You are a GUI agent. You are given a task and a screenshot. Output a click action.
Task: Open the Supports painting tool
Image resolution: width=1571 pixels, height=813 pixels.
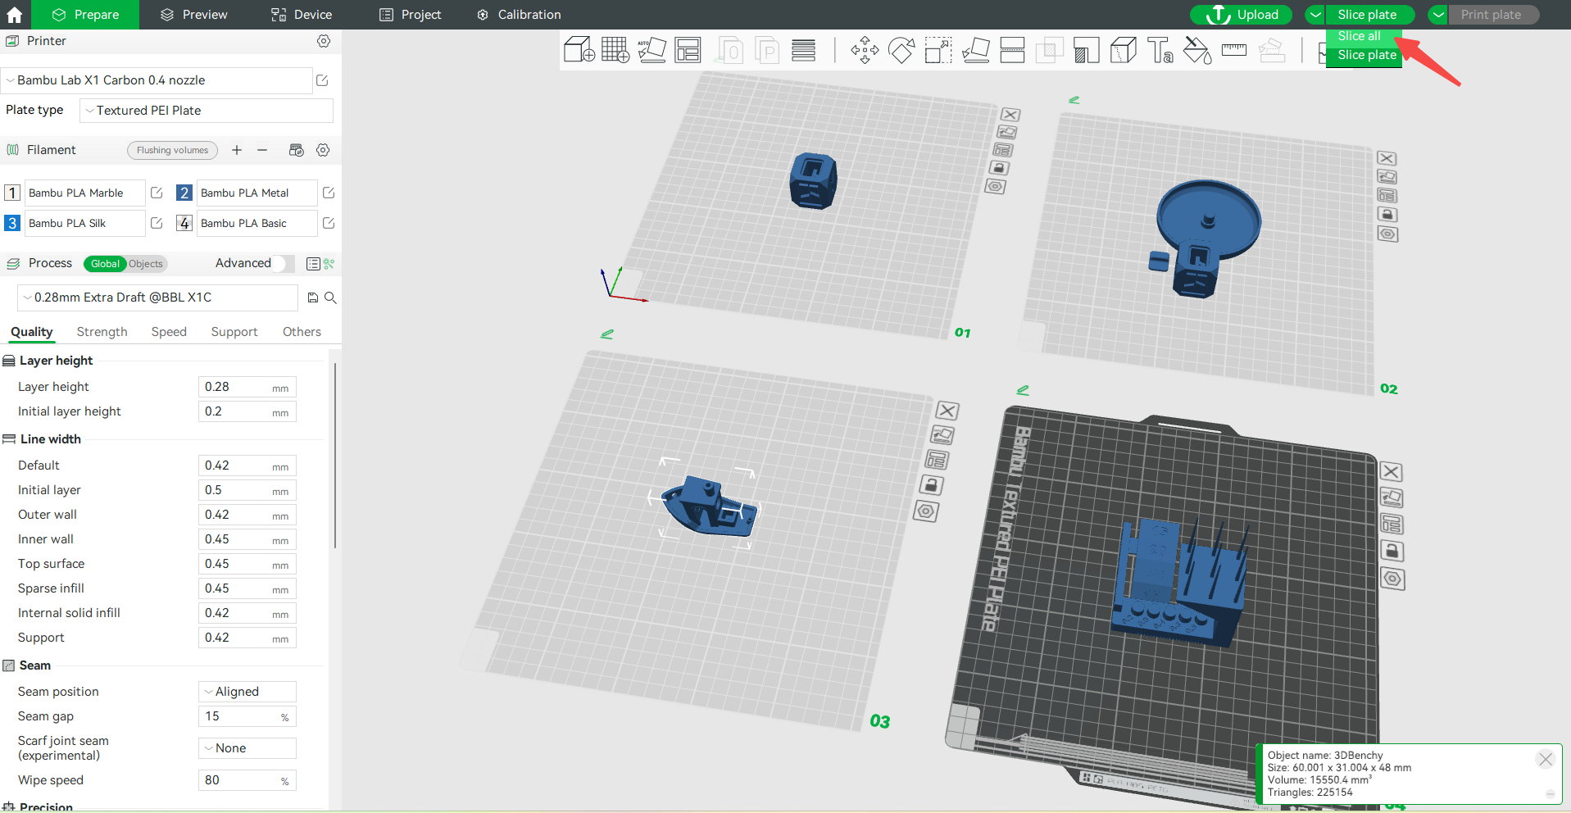[x=1086, y=50]
